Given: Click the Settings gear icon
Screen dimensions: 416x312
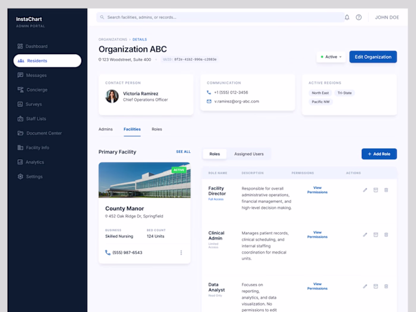Looking at the screenshot, I should coord(20,177).
